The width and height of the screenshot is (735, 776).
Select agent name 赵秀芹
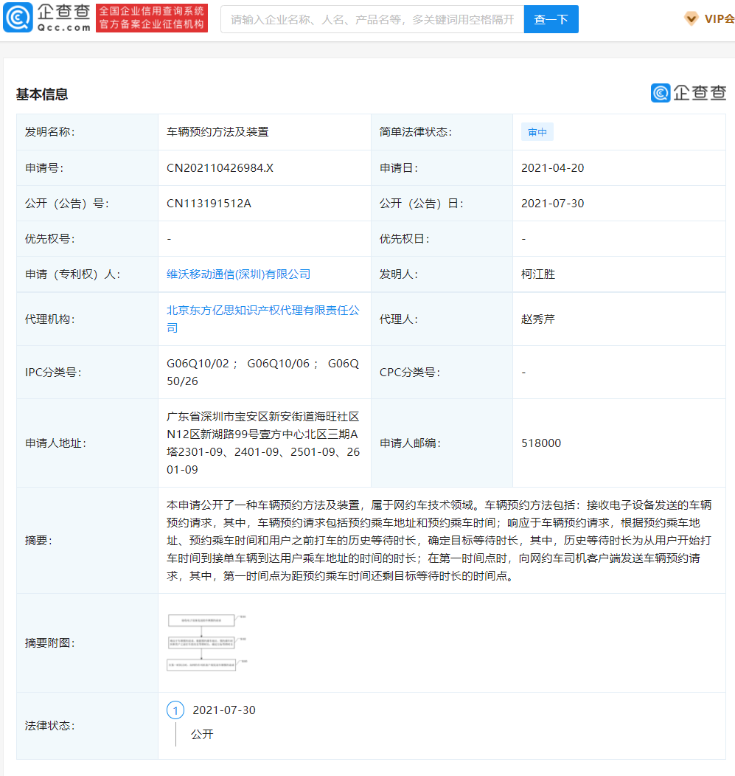538,319
